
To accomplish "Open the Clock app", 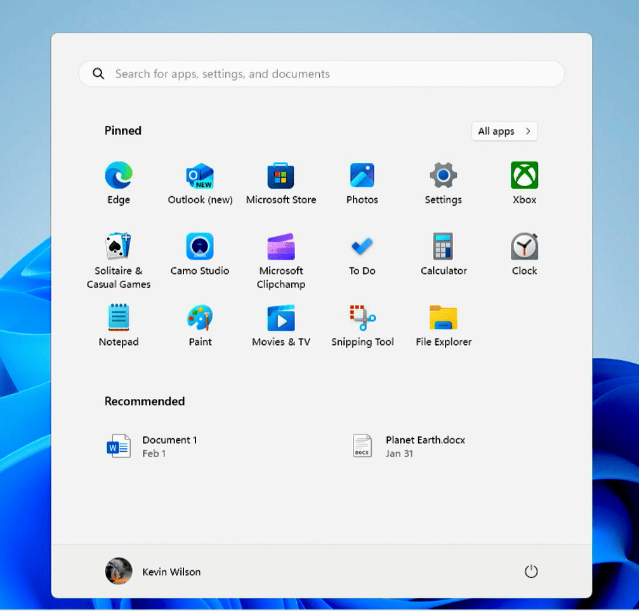I will pos(524,247).
